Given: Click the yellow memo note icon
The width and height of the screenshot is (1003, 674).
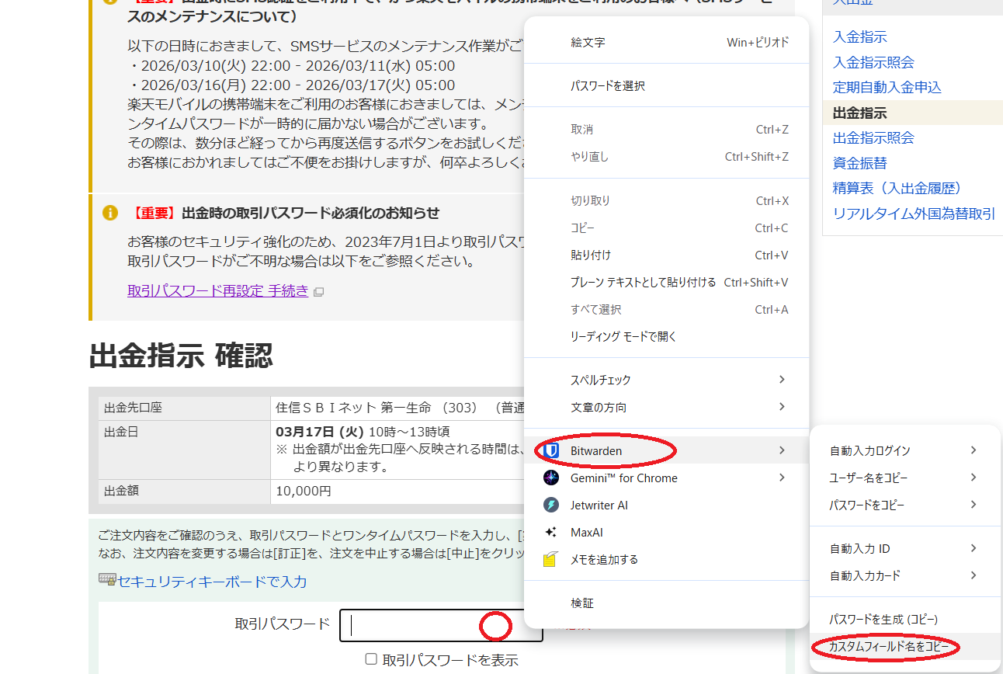Looking at the screenshot, I should (551, 559).
